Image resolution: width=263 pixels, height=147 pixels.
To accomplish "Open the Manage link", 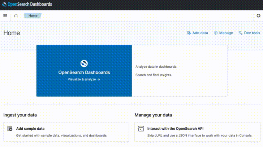I will tap(223, 33).
